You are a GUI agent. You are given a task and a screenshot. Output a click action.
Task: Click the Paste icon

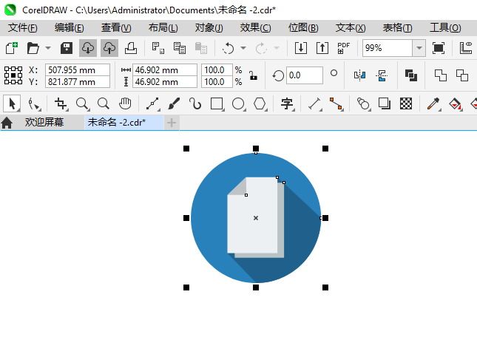click(200, 48)
